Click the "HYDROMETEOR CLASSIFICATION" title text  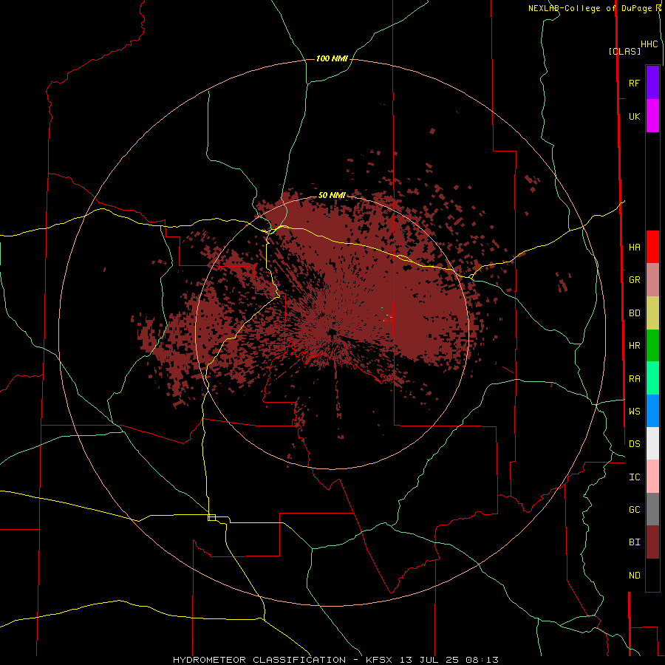259,660
